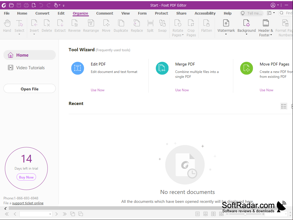Image resolution: width=293 pixels, height=220 pixels.
Task: Click the Move pages icon in the ribbon
Action: pyautogui.click(x=106, y=23)
